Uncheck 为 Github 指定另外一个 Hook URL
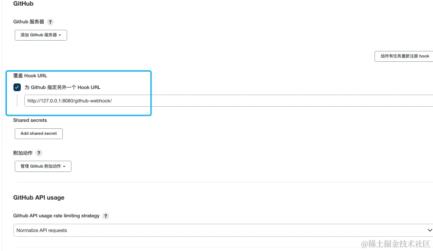Viewport: 433px width, 251px height. click(x=17, y=87)
